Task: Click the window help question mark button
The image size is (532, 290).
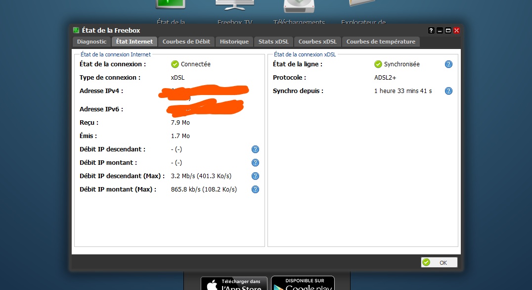Action: click(431, 31)
